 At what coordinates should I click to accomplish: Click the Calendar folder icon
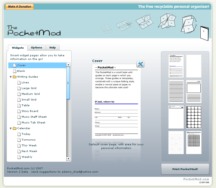[x=15, y=128]
